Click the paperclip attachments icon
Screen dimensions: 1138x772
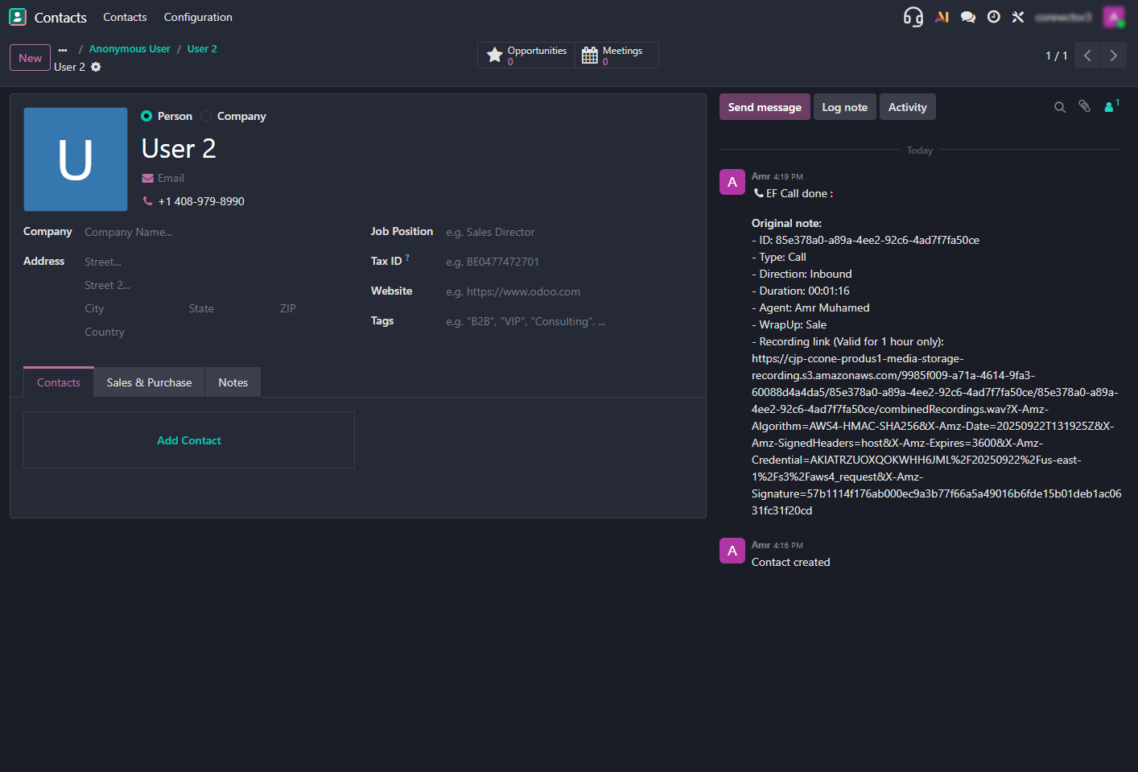tap(1085, 106)
